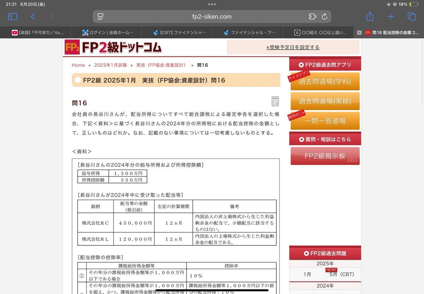This screenshot has width=424, height=294.
Task: Click the FP2級過去問題 header
Action: pyautogui.click(x=325, y=253)
